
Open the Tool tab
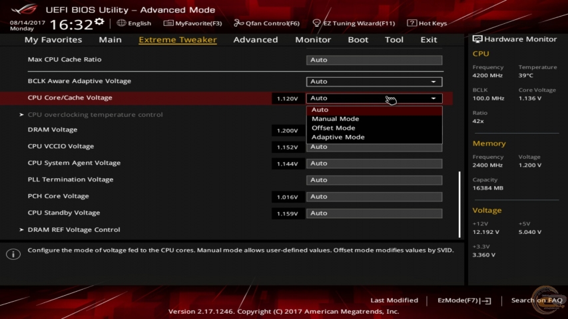pyautogui.click(x=394, y=40)
